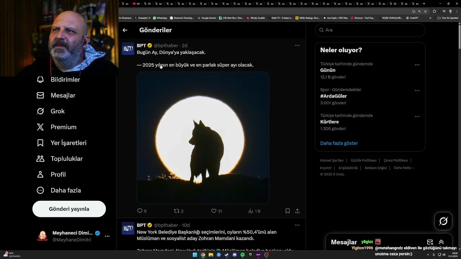
Task: Open account menu next to Meyhaneci Dimitri
Action: coord(107,236)
